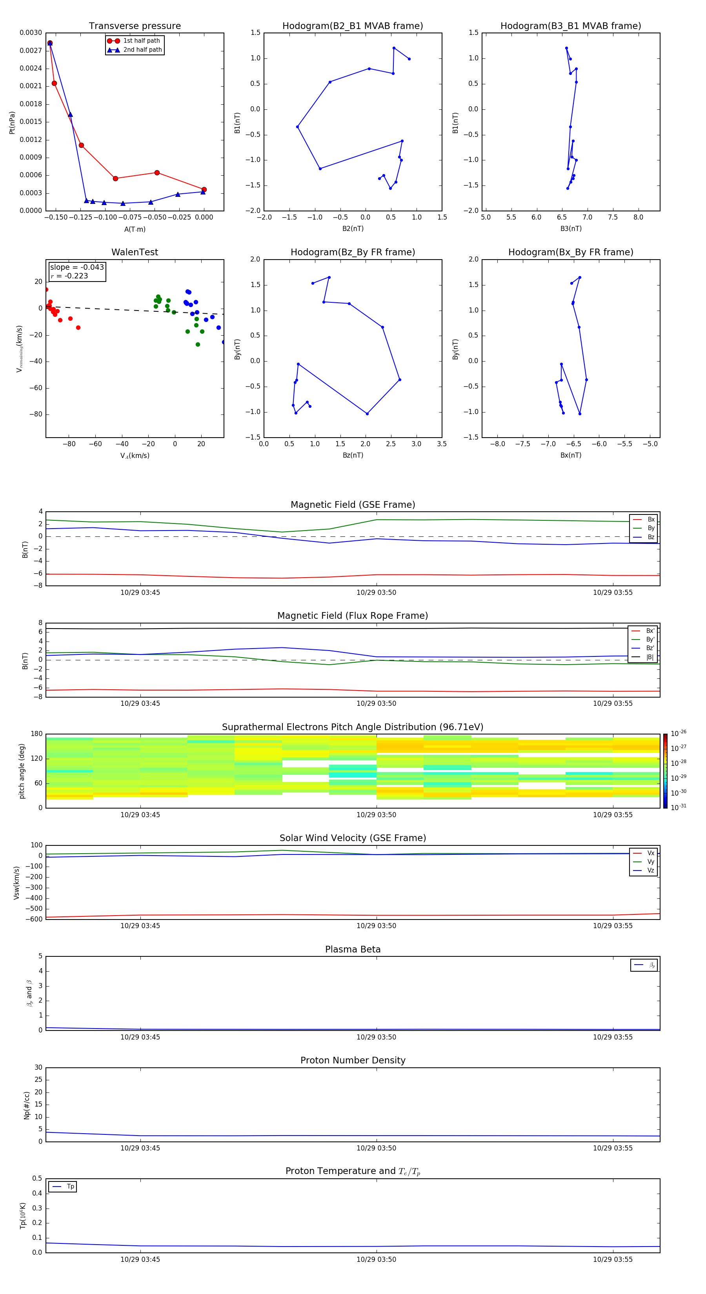Click the '2nd half path' legend entry
The height and width of the screenshot is (1294, 706).
click(135, 50)
